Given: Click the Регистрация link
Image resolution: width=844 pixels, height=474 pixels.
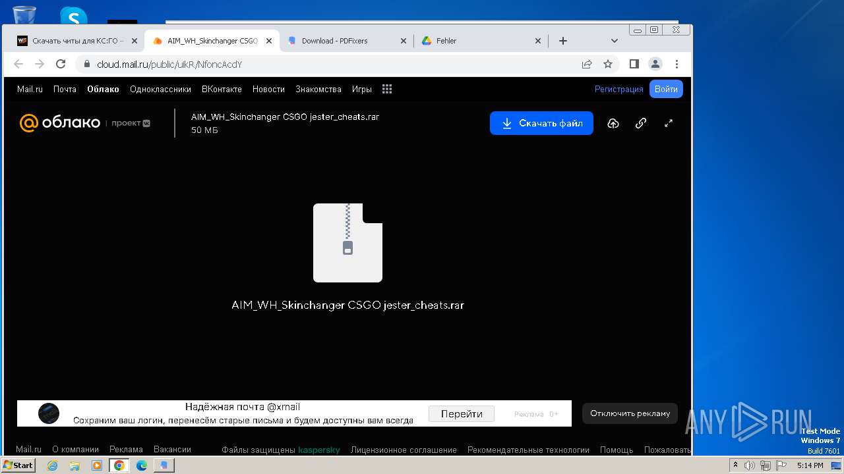Looking at the screenshot, I should coord(618,89).
